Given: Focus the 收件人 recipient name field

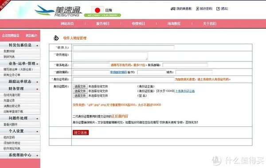Looking at the screenshot, I should 123,48.
